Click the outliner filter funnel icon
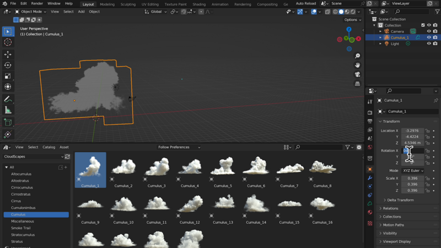Viewport: 441px width, 248px height. [437, 12]
